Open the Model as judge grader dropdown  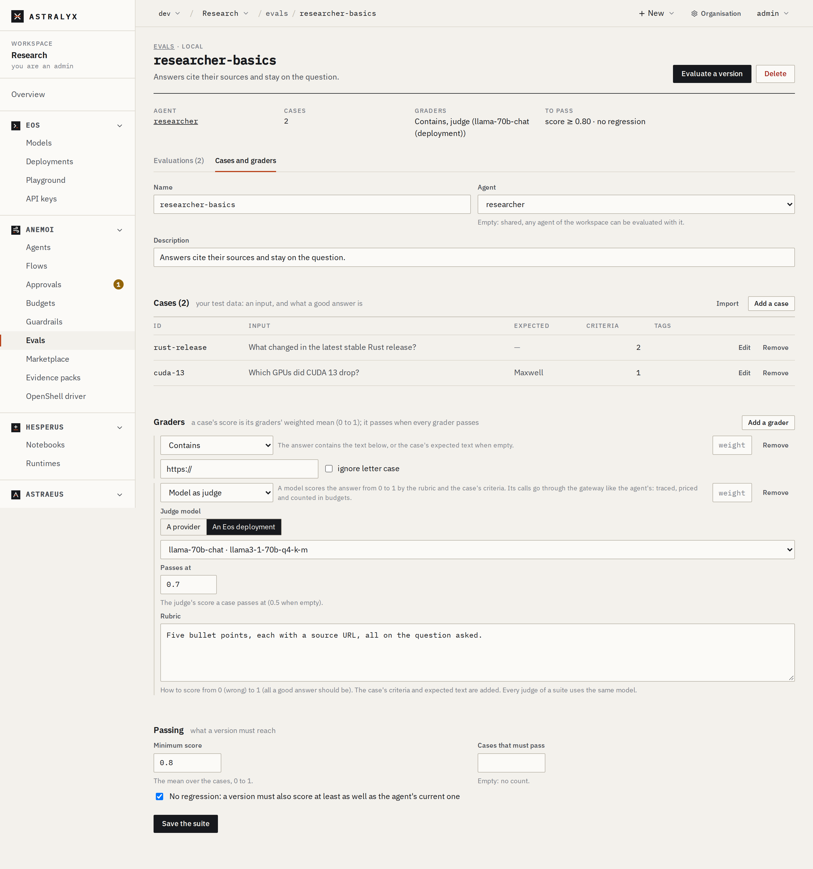[x=217, y=493]
